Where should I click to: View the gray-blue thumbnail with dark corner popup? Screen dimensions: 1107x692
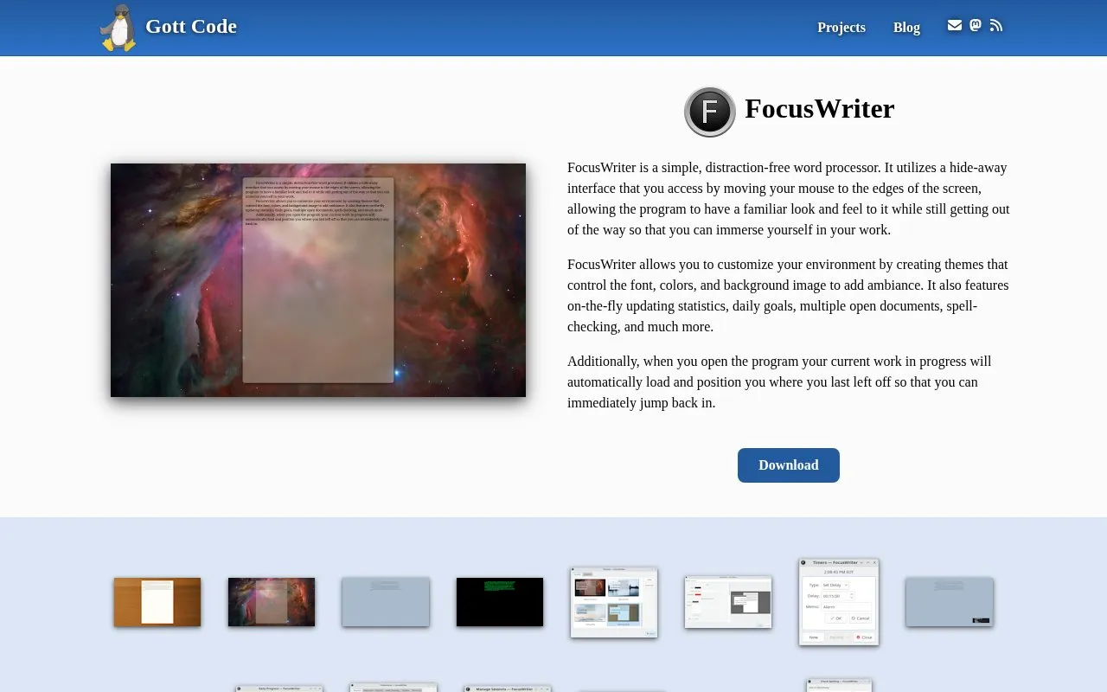950,602
